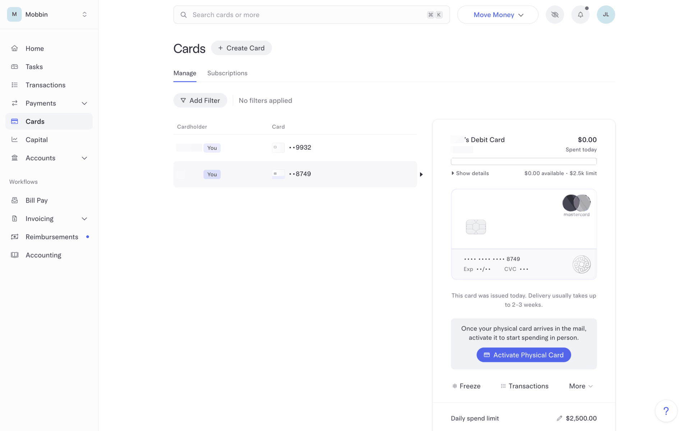Click the masked CVC on card
Screen dimensions: 690x431
point(524,269)
